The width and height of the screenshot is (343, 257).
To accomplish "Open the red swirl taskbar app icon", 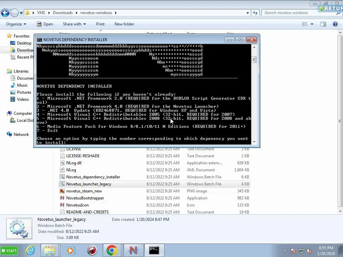I will point(92,250).
